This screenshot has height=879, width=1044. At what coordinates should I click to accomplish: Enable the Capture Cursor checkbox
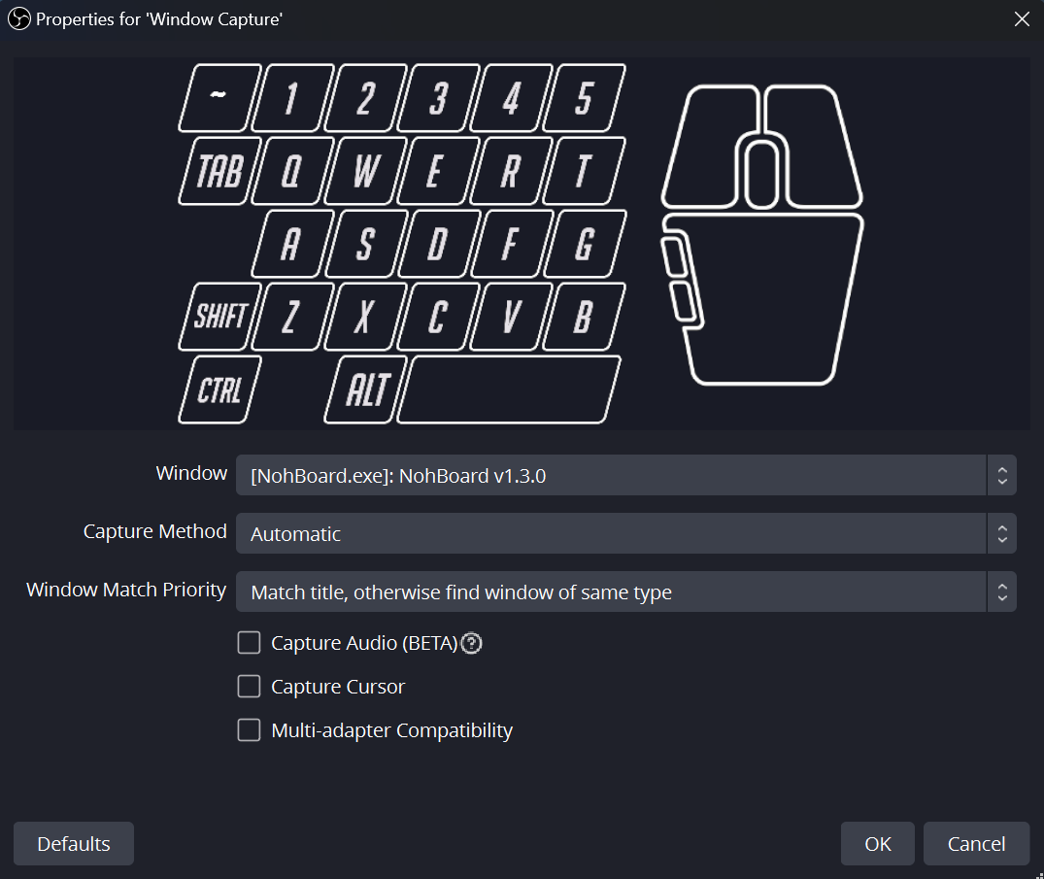click(x=249, y=686)
